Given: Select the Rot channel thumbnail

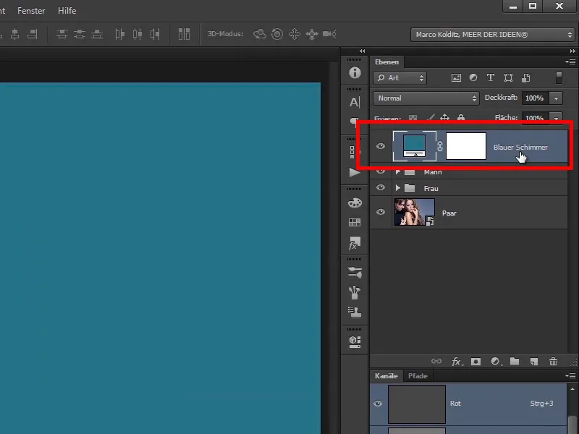Looking at the screenshot, I should (417, 404).
